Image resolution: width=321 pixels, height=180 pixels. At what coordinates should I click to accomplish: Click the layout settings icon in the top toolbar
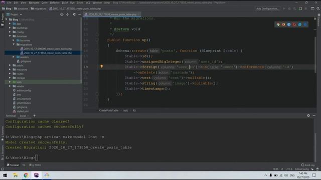click(x=312, y=8)
